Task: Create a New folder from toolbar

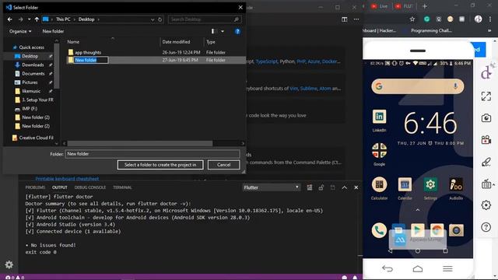Action: [53, 31]
